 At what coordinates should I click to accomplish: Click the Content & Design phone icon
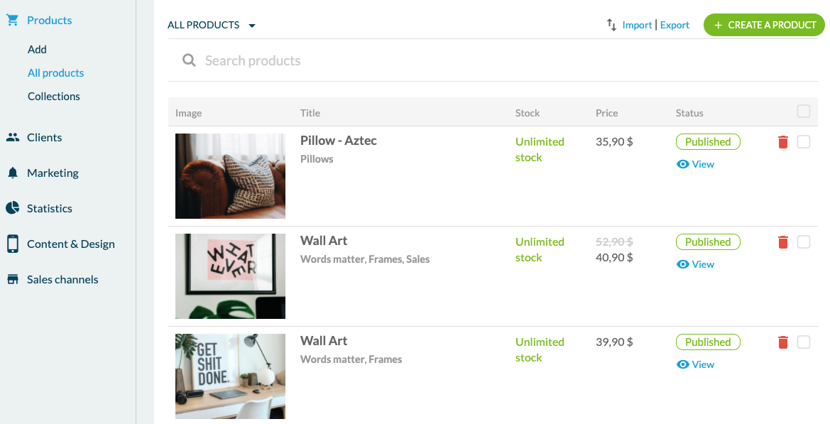point(12,244)
